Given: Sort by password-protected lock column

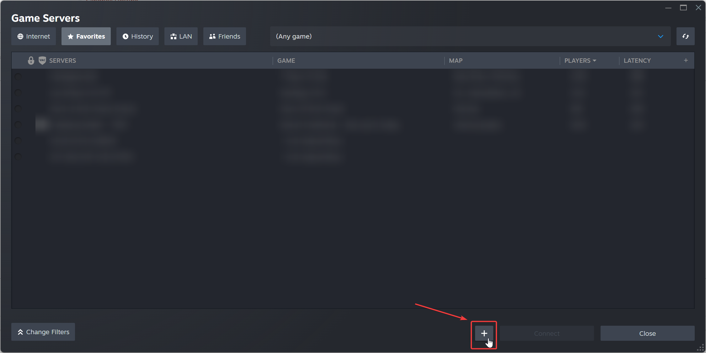Looking at the screenshot, I should pos(31,61).
